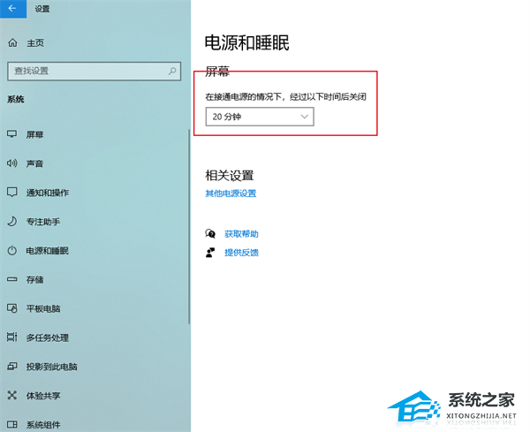Viewport: 530px width, 432px height.
Task: Click the sidebar vertical scrollbar
Action: pyautogui.click(x=189, y=226)
